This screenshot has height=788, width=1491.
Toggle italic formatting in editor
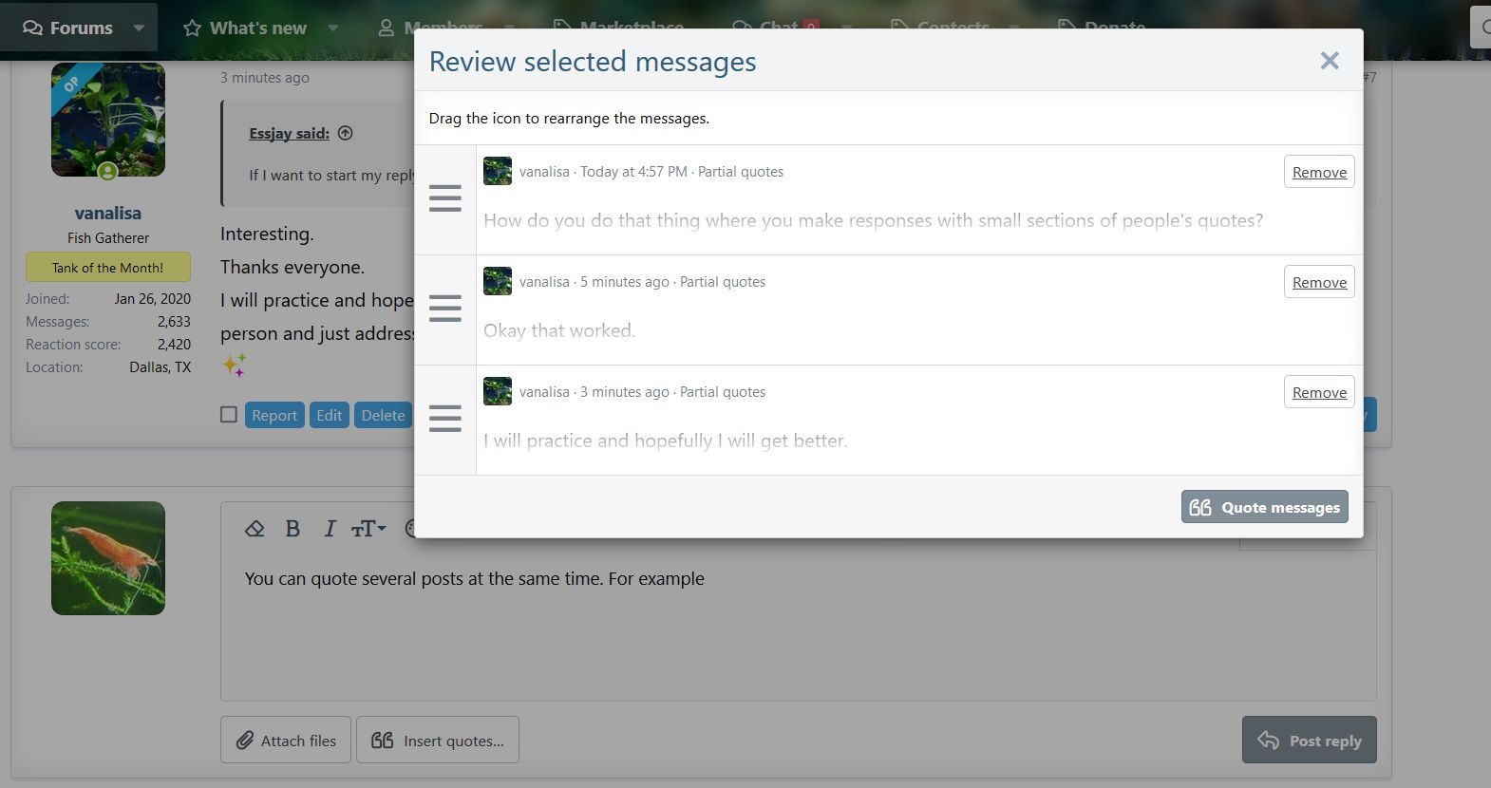330,529
